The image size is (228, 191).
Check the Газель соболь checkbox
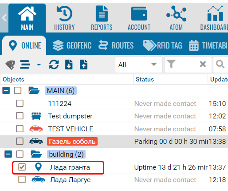tap(20, 141)
